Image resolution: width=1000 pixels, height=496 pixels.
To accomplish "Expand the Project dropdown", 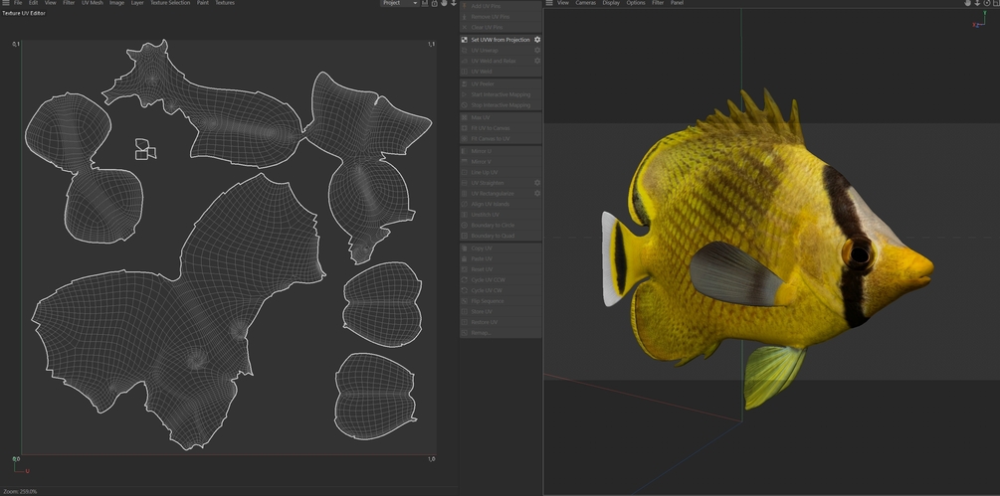I will pyautogui.click(x=399, y=3).
